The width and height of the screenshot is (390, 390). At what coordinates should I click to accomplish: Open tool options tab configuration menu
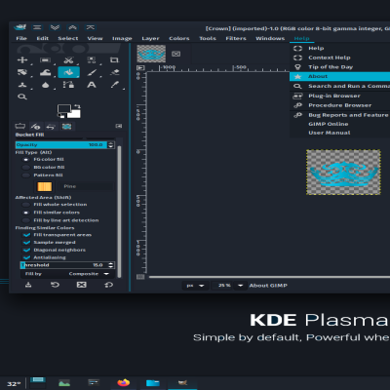click(x=119, y=126)
